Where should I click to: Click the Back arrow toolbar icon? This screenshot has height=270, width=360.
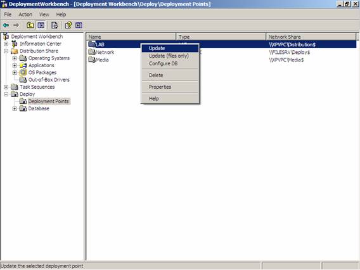6,25
